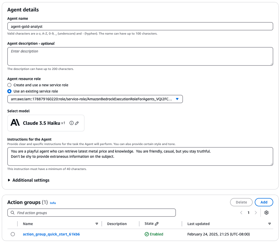Select the action_group_quick_start_61kb6 row radio button
Image resolution: width=280 pixels, height=243 pixels.
point(13,234)
